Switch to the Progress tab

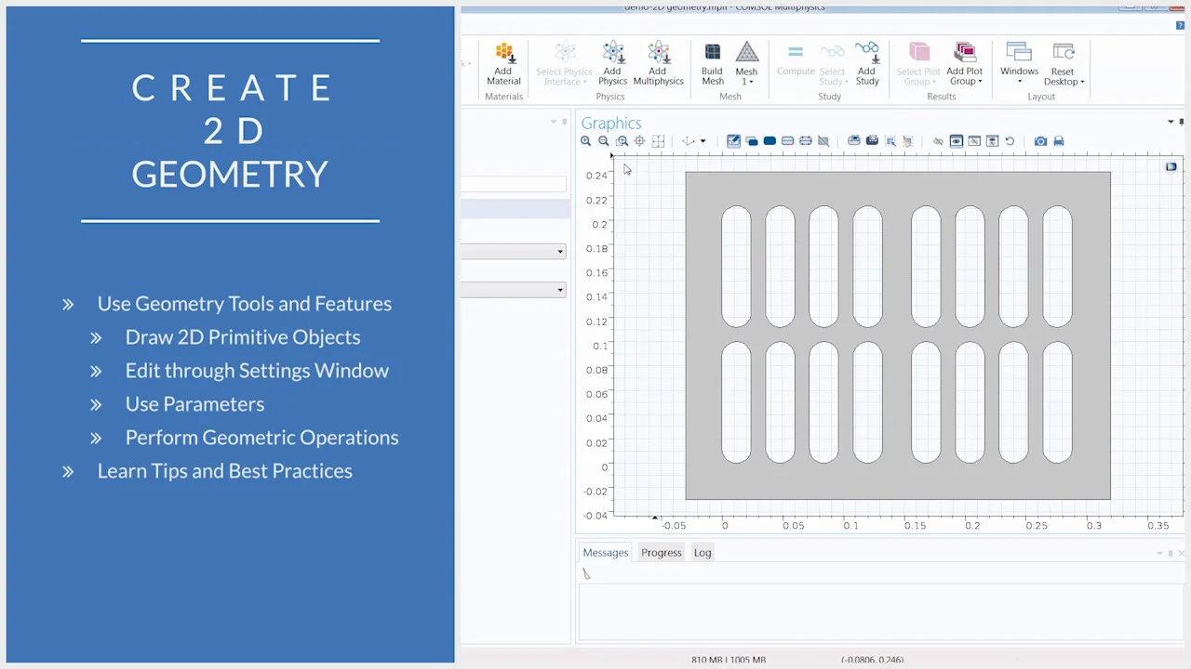coord(662,553)
